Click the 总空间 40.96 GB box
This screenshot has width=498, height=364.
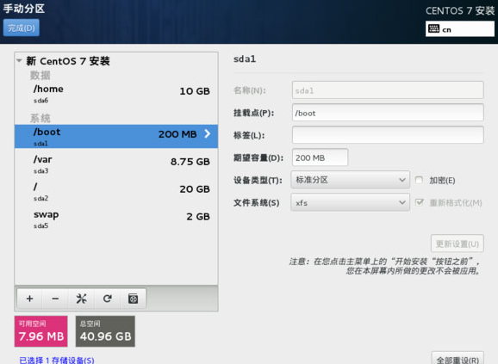pyautogui.click(x=105, y=331)
